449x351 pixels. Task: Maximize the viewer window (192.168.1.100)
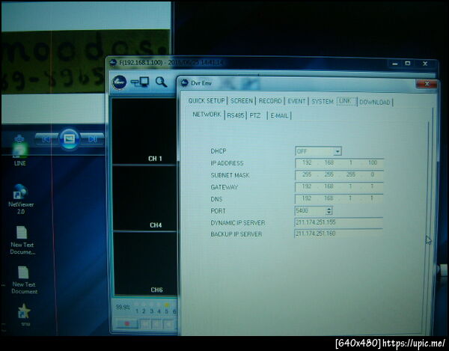[408, 64]
